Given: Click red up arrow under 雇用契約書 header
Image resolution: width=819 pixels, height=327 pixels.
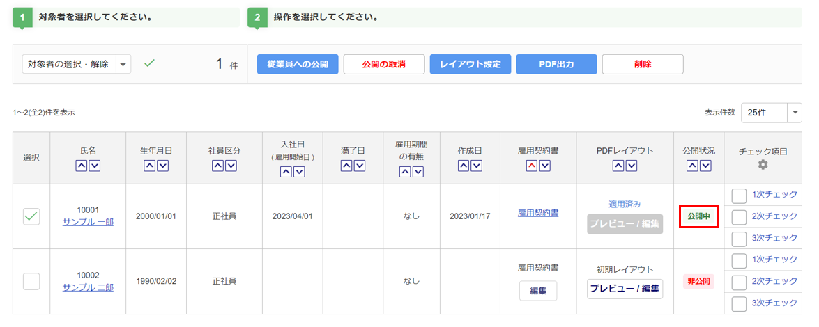Looking at the screenshot, I should point(531,166).
